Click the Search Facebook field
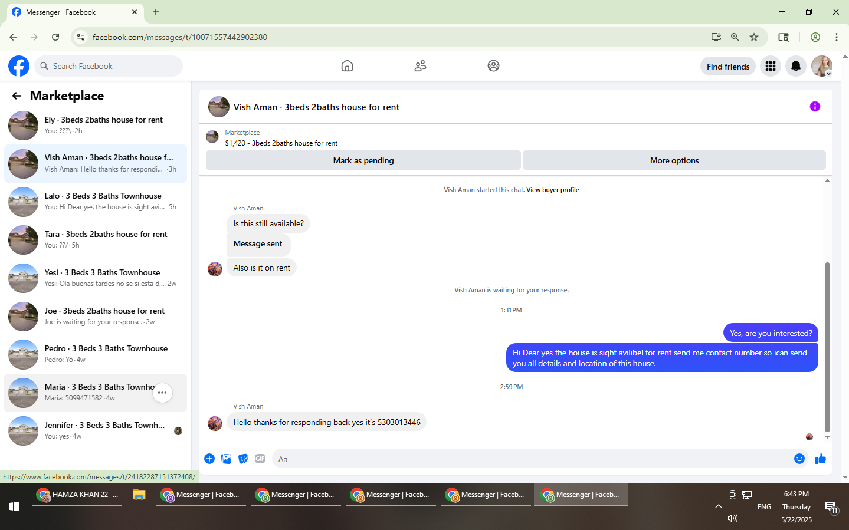 (109, 66)
